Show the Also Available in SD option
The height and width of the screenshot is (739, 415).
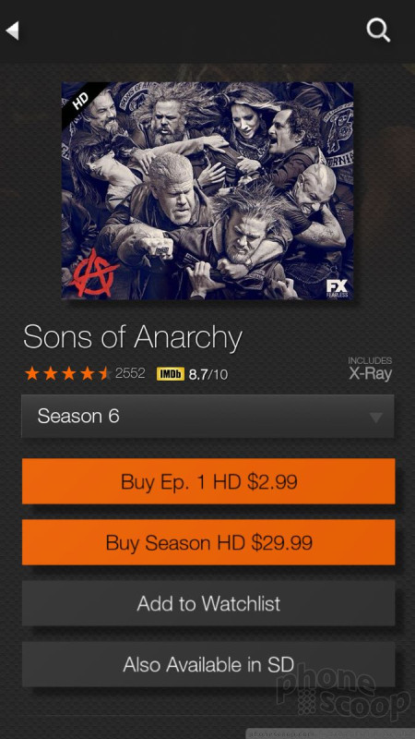pos(208,664)
